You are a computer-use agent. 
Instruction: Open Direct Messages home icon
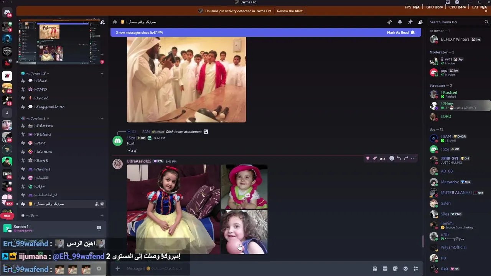pyautogui.click(x=7, y=13)
